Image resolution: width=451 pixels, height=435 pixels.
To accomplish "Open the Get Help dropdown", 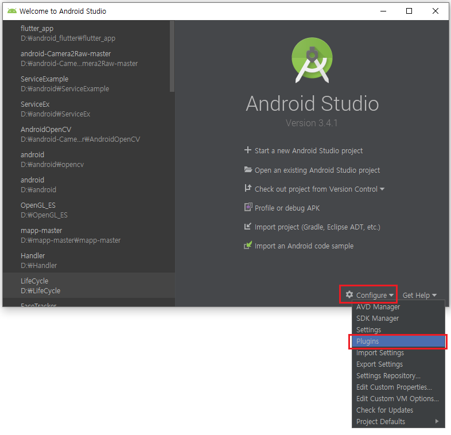I will [x=419, y=295].
